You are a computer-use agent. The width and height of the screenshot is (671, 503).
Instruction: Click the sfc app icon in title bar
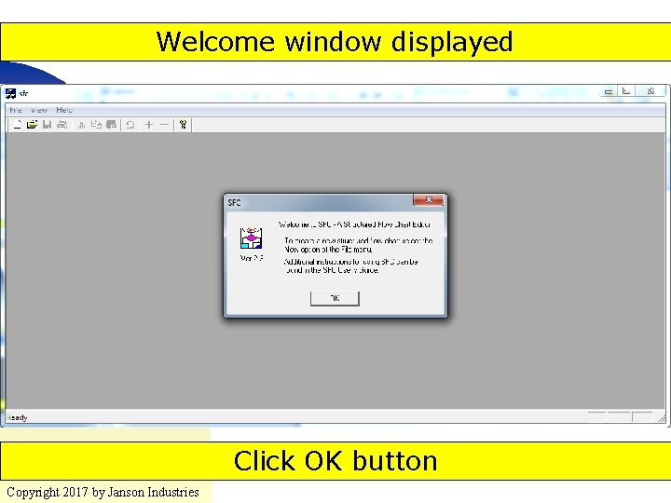[10, 93]
